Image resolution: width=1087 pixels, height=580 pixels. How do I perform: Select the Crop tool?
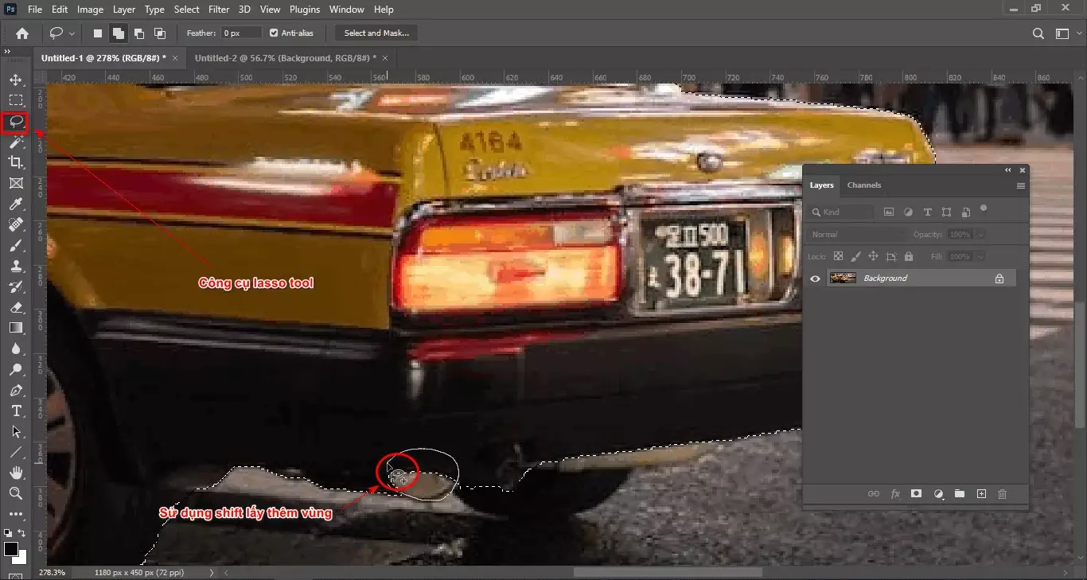(x=16, y=162)
